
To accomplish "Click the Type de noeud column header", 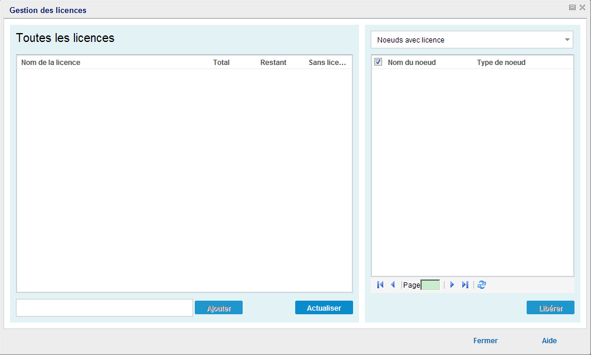I will pos(501,61).
